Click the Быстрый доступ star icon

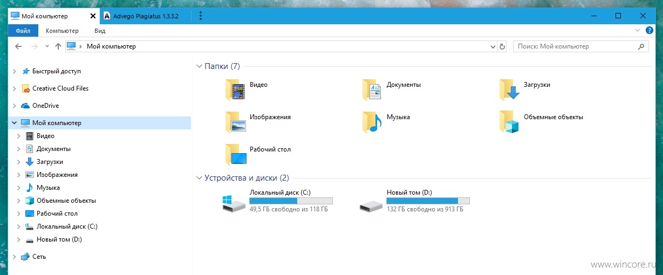coord(26,71)
